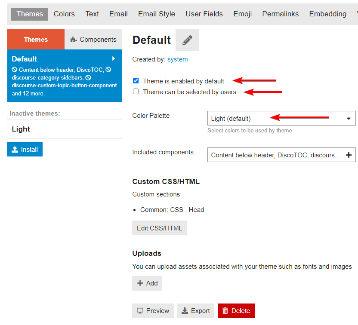Screen dimensions: 358x325
Task: Select the orange Themes sidebar tab
Action: coord(36,40)
